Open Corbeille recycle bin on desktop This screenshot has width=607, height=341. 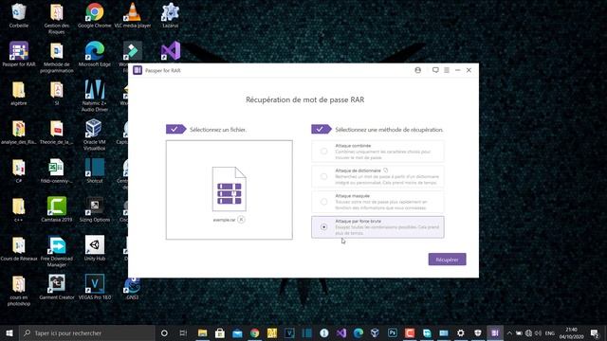point(19,15)
